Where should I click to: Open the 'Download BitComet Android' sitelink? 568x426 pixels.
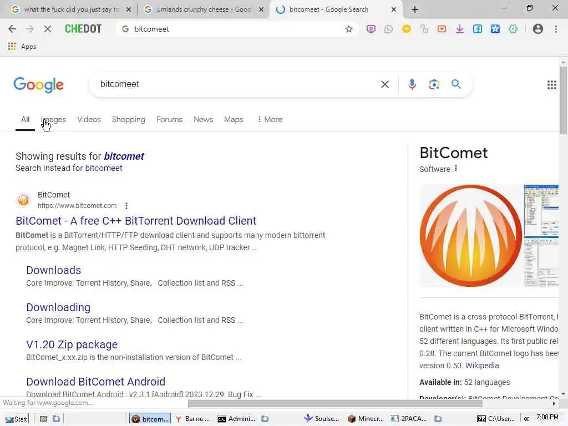click(95, 382)
